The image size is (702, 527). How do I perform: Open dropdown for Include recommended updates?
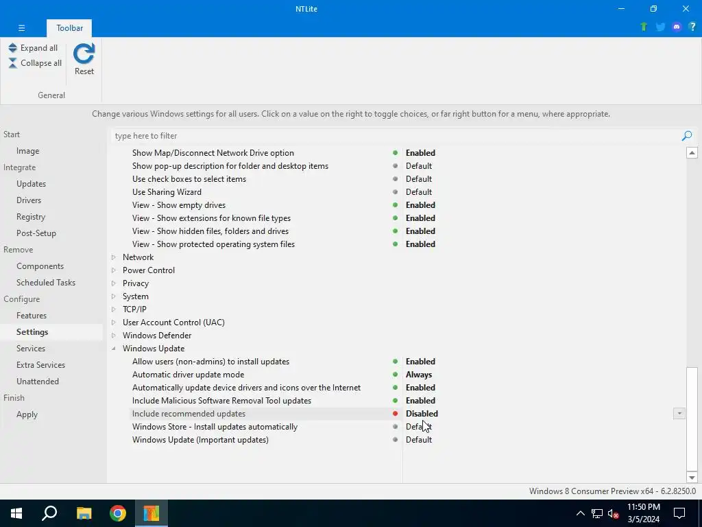(x=679, y=414)
